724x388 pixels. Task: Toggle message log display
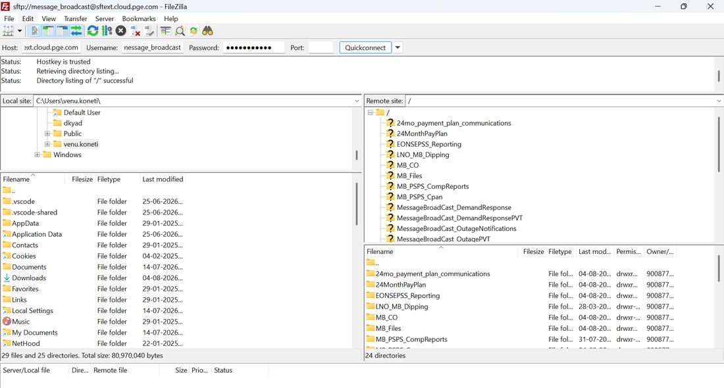(x=35, y=31)
